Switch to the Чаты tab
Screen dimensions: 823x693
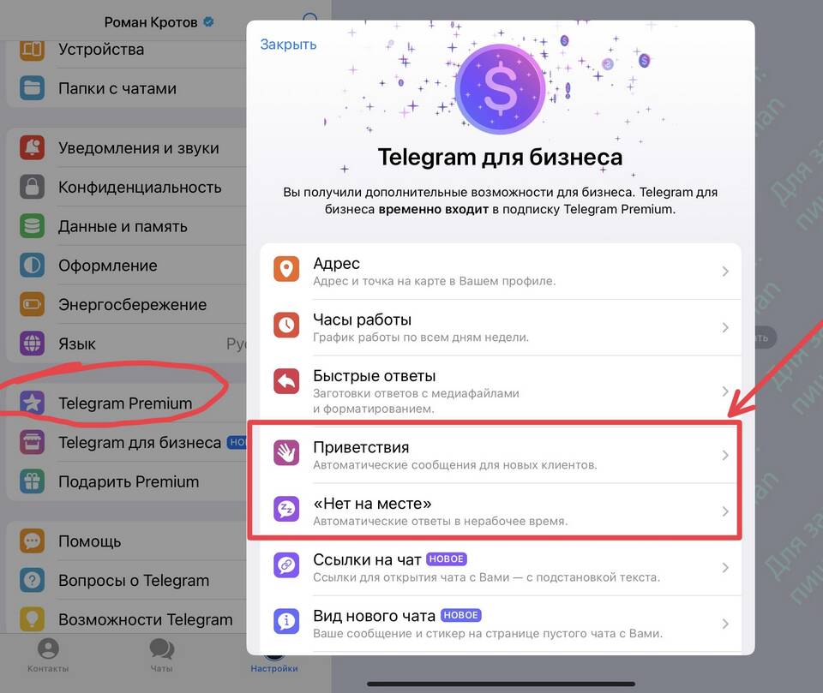[x=162, y=656]
